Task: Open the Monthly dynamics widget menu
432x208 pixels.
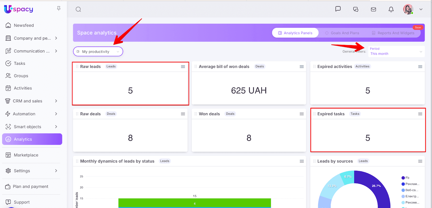Action: tap(302, 161)
